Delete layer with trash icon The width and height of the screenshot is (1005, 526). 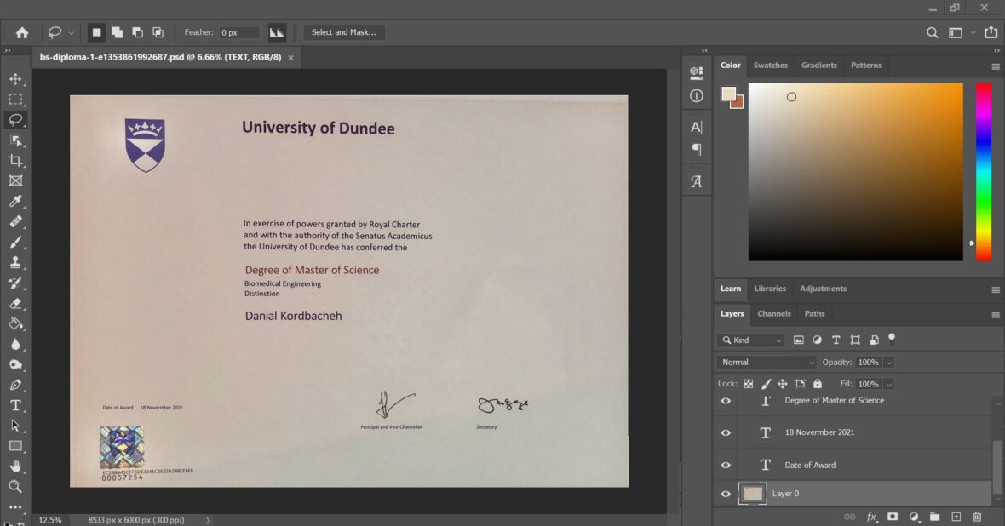click(977, 517)
